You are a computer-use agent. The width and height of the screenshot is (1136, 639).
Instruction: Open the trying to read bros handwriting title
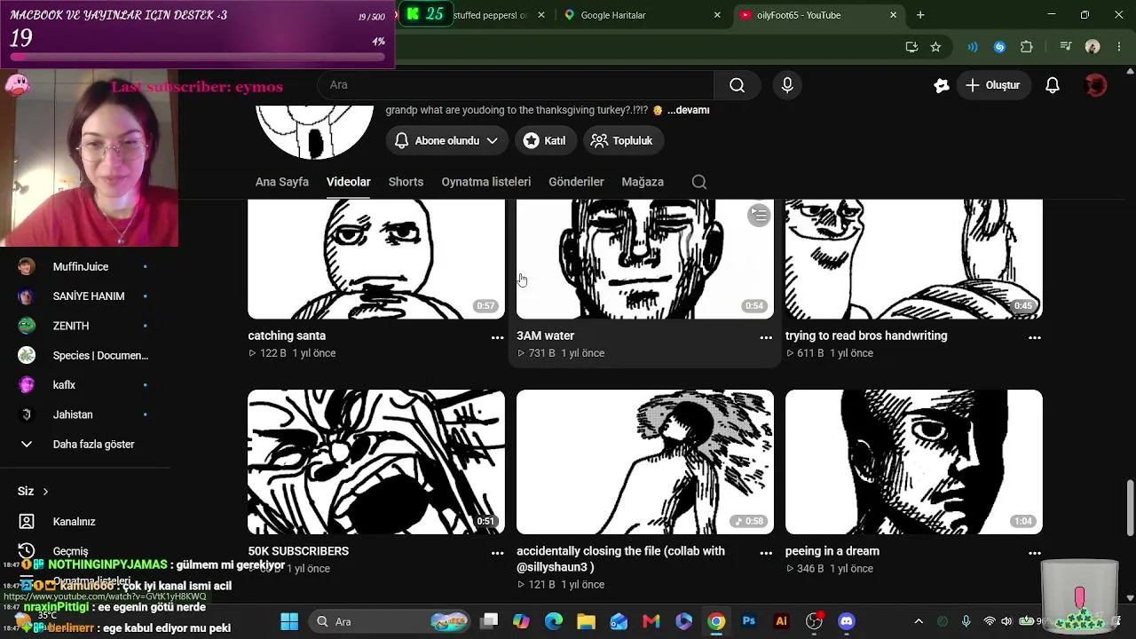coord(866,336)
